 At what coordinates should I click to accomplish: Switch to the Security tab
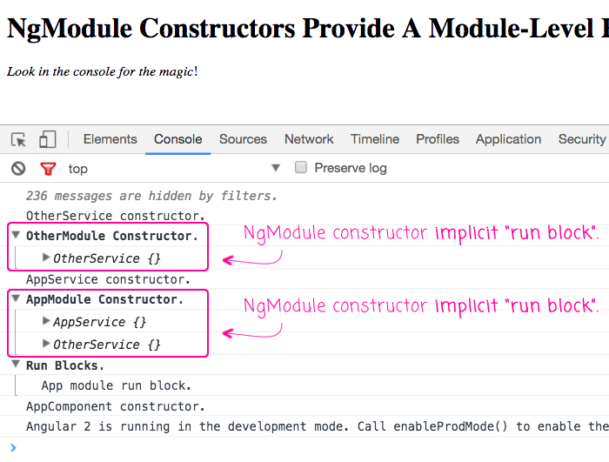point(582,139)
